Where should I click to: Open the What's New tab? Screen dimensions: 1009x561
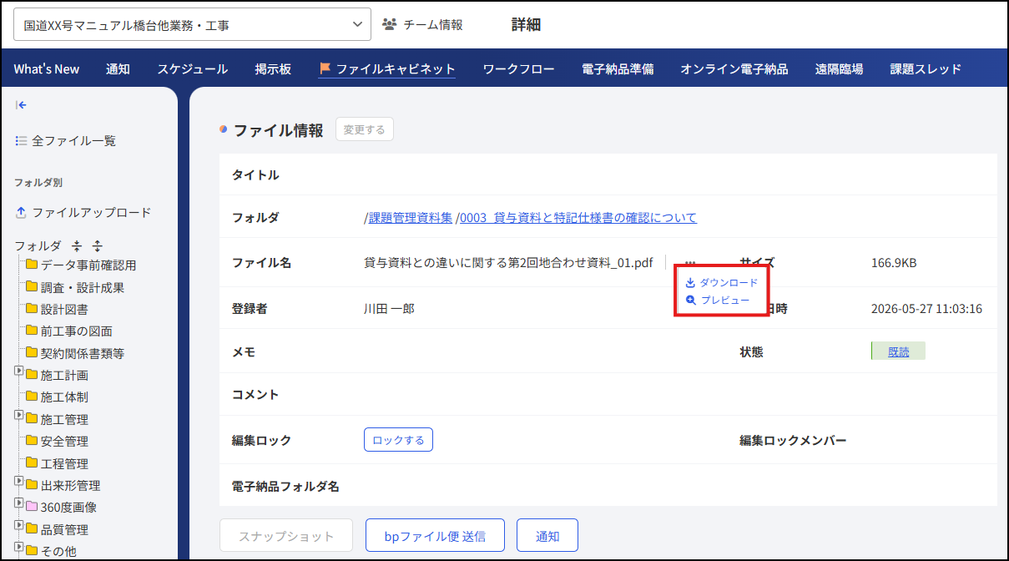tap(47, 69)
